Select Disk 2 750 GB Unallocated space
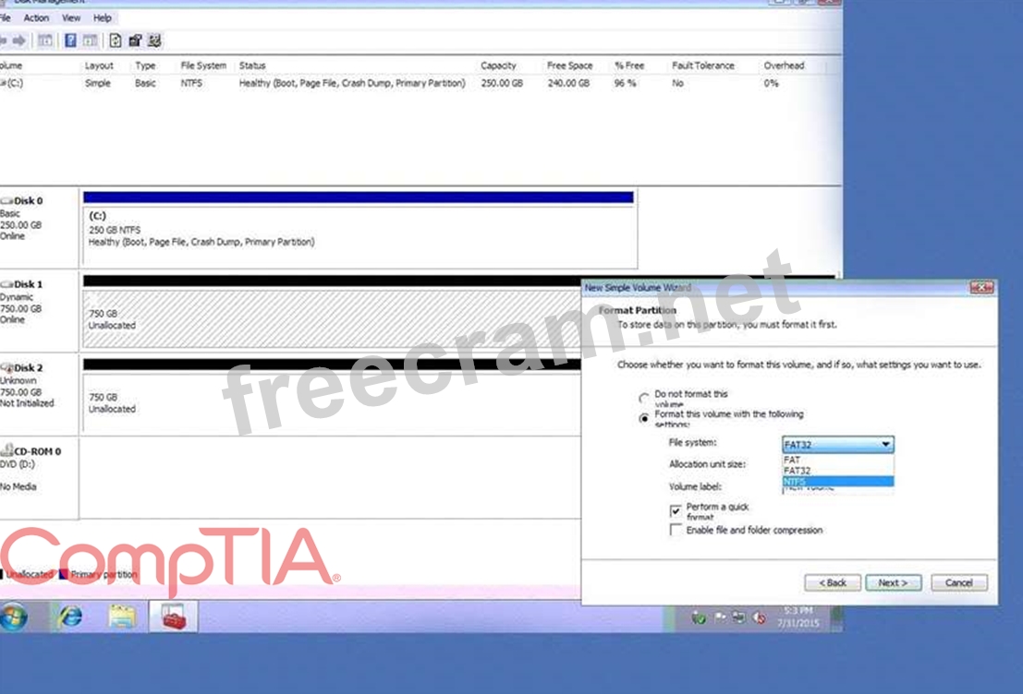This screenshot has width=1023, height=694. pos(332,401)
